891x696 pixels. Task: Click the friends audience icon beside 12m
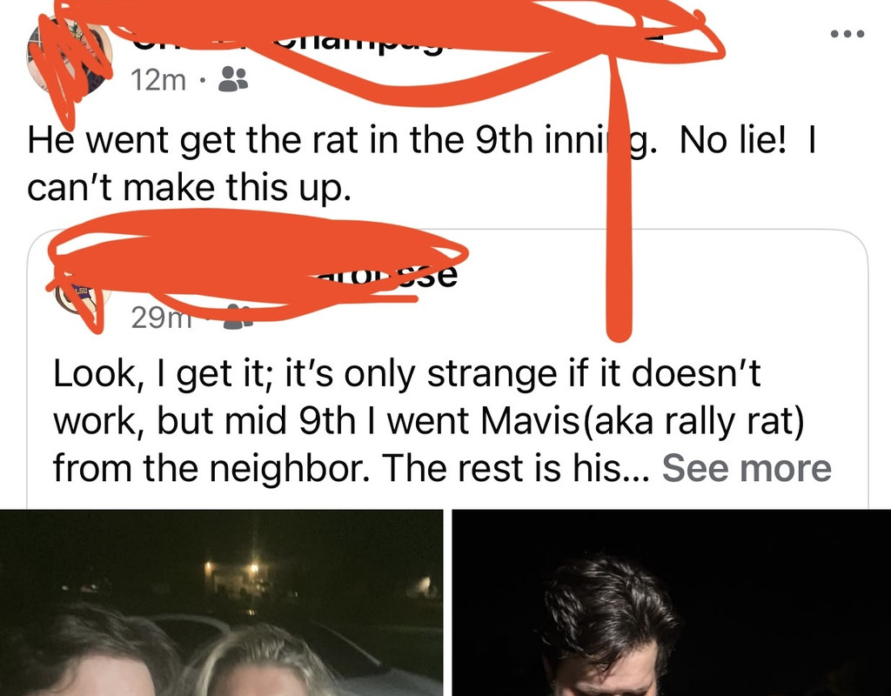coord(233,79)
